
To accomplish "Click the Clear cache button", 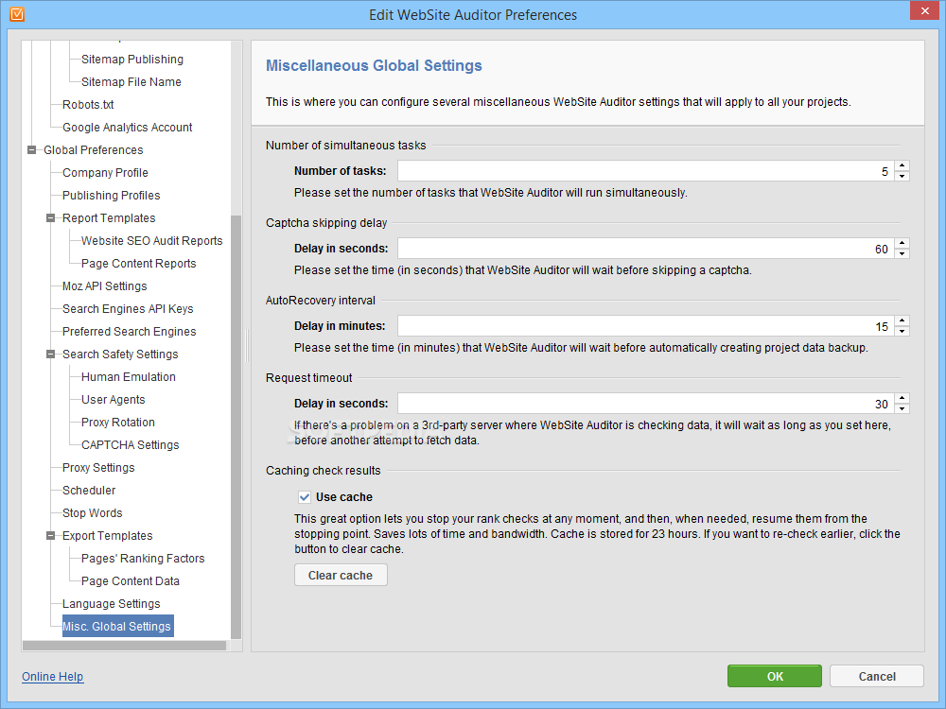I will pyautogui.click(x=341, y=575).
